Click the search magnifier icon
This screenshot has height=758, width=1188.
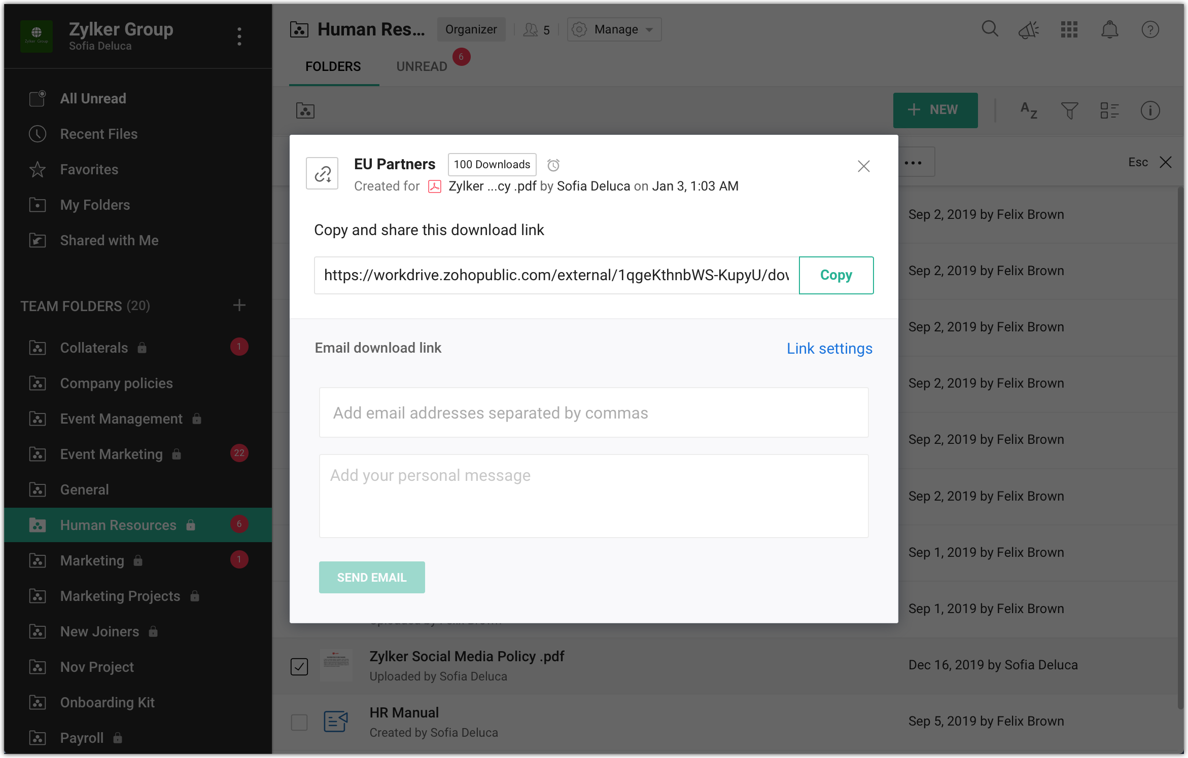[989, 29]
